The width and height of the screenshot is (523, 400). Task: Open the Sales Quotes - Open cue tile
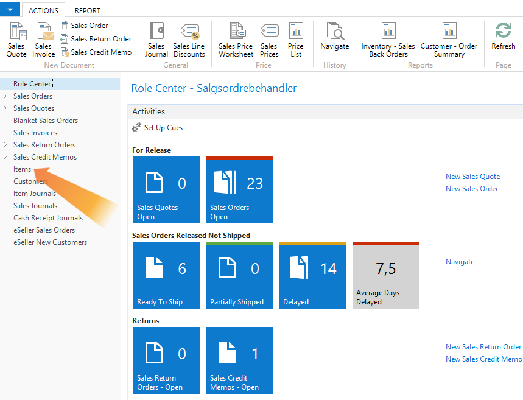point(167,190)
